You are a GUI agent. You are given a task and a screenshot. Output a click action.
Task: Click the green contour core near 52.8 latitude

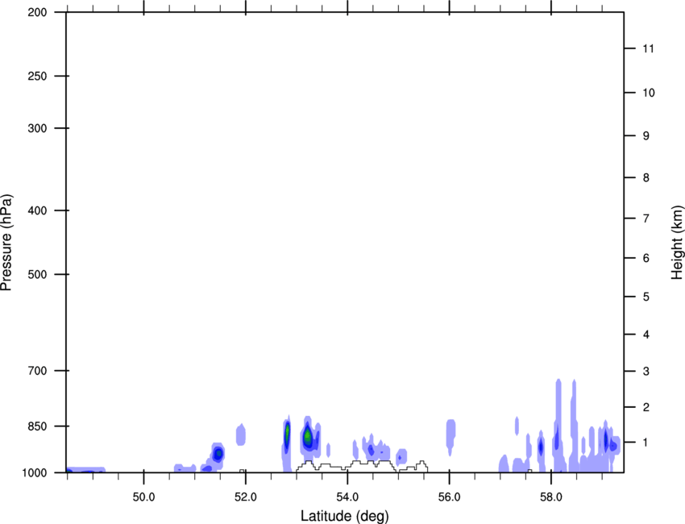288,433
